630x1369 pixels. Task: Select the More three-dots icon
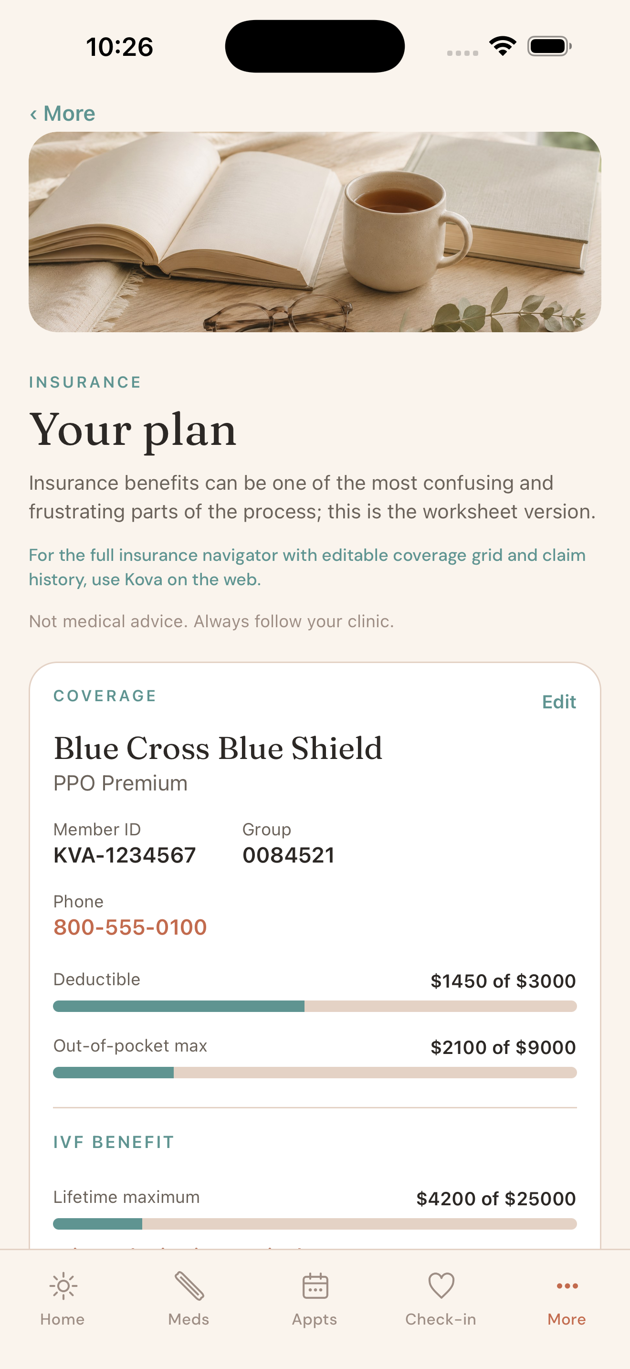point(567,1286)
